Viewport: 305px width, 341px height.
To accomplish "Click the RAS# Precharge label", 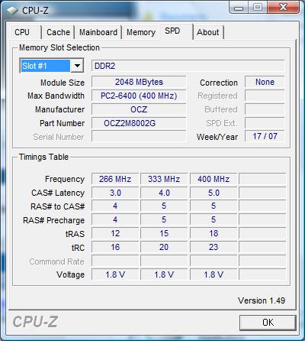I will point(53,220).
